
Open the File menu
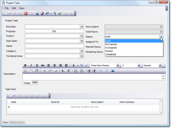tap(7, 8)
